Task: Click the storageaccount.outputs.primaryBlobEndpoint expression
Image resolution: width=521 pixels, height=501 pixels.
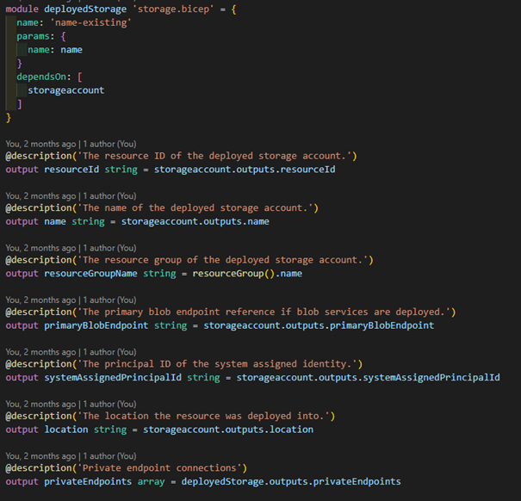Action: (x=318, y=325)
